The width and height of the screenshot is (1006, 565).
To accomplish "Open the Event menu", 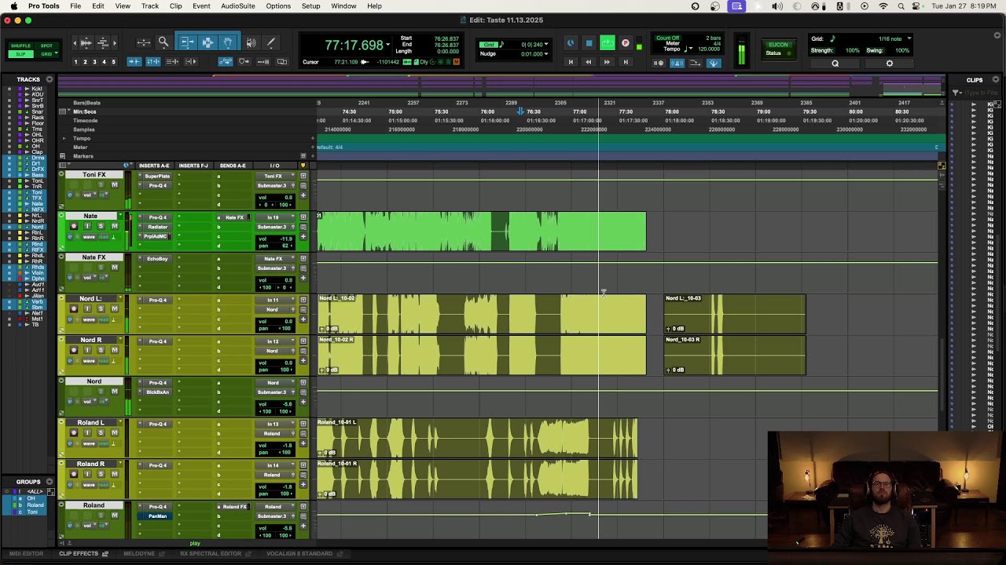I will point(201,6).
